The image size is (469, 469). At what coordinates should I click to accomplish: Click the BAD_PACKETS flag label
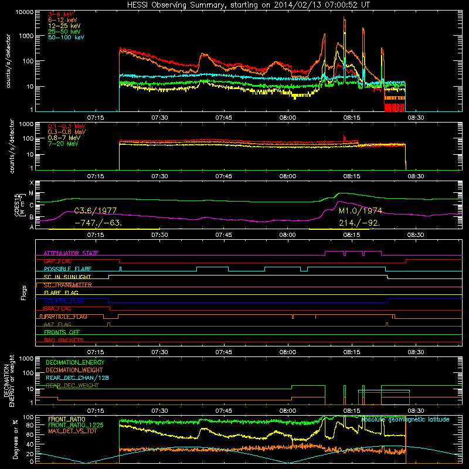click(x=64, y=340)
